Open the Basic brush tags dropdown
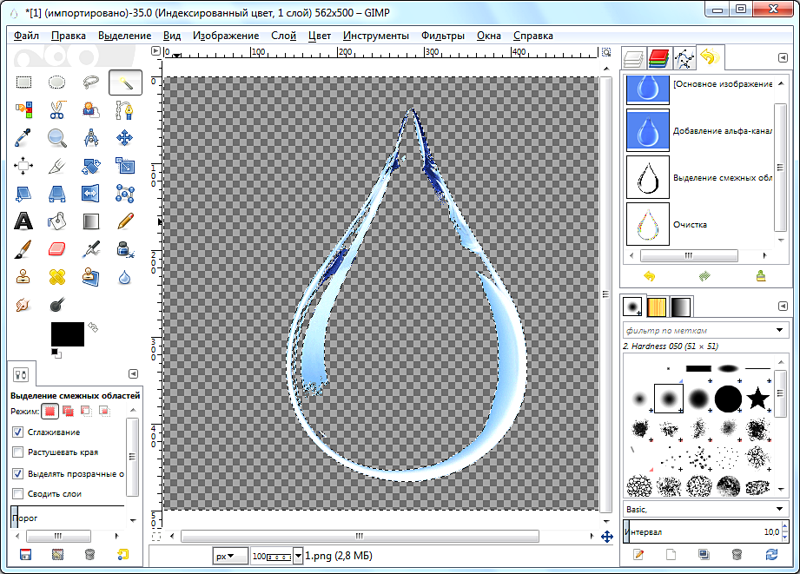This screenshot has height=574, width=800. (x=779, y=509)
